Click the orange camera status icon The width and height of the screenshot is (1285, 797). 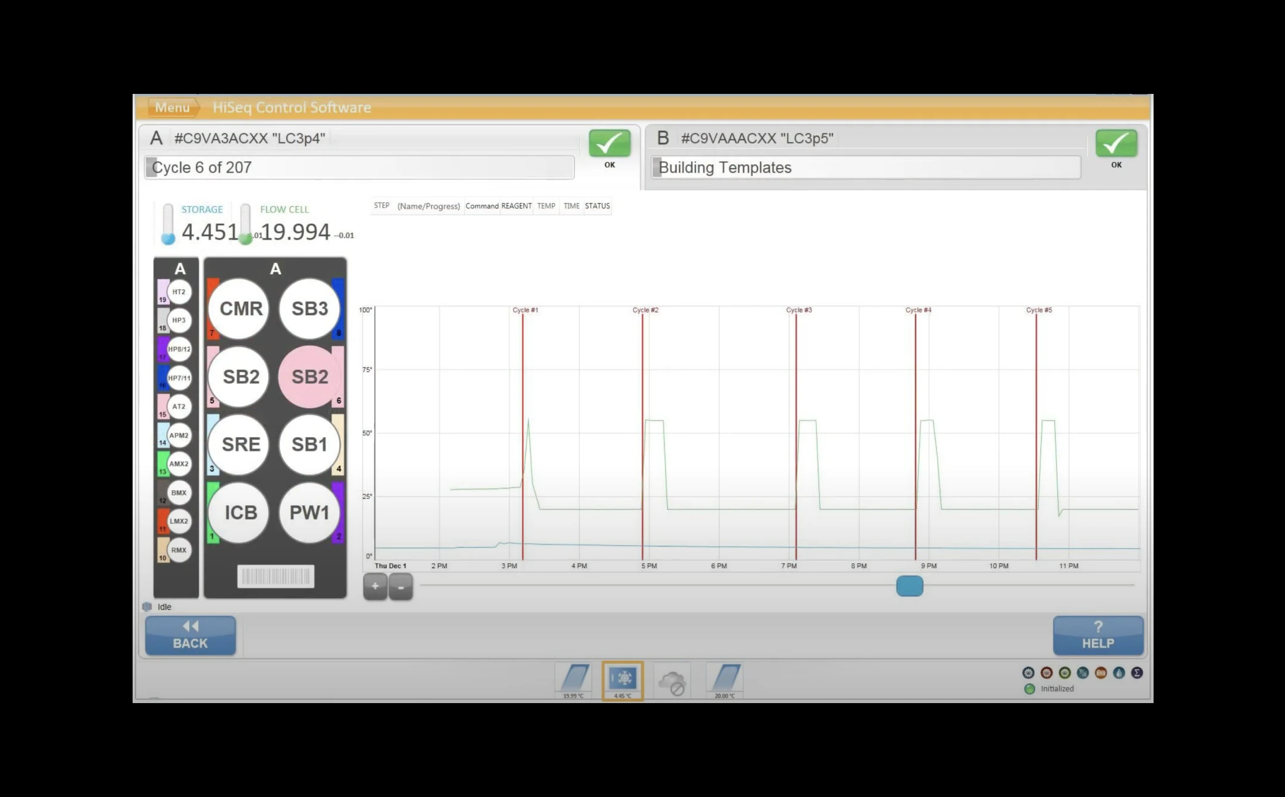pos(1101,673)
